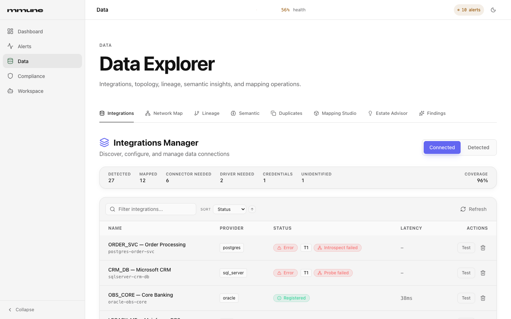The width and height of the screenshot is (511, 319).
Task: Open the 10 alerts badge
Action: pos(469,10)
